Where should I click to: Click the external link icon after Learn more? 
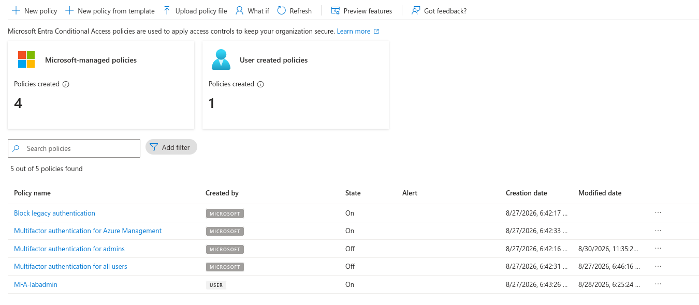(376, 32)
